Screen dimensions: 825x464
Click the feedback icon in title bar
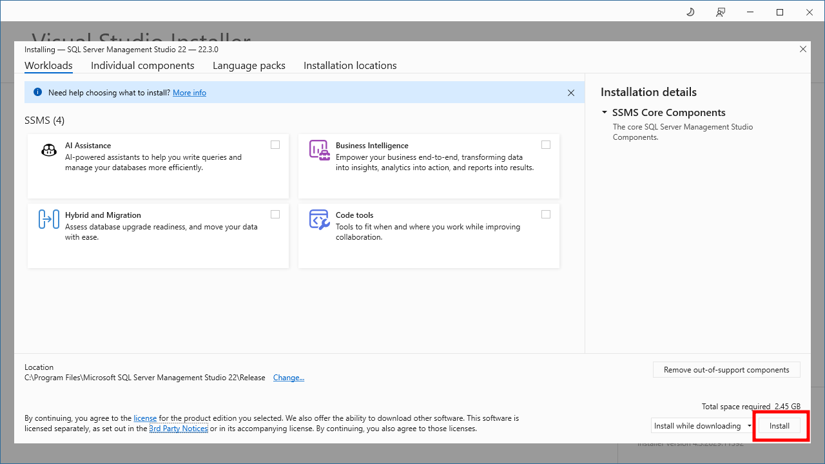[x=721, y=12]
